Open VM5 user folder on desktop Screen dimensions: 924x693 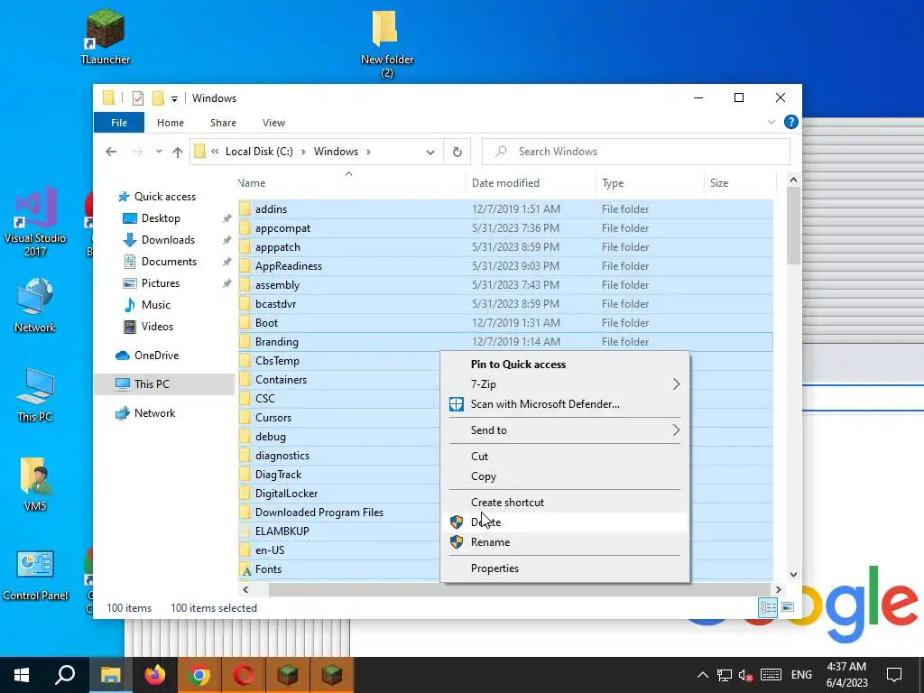[35, 485]
